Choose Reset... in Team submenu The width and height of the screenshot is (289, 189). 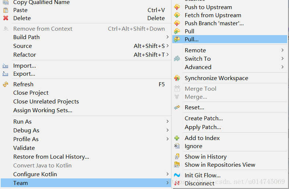pos(230,107)
